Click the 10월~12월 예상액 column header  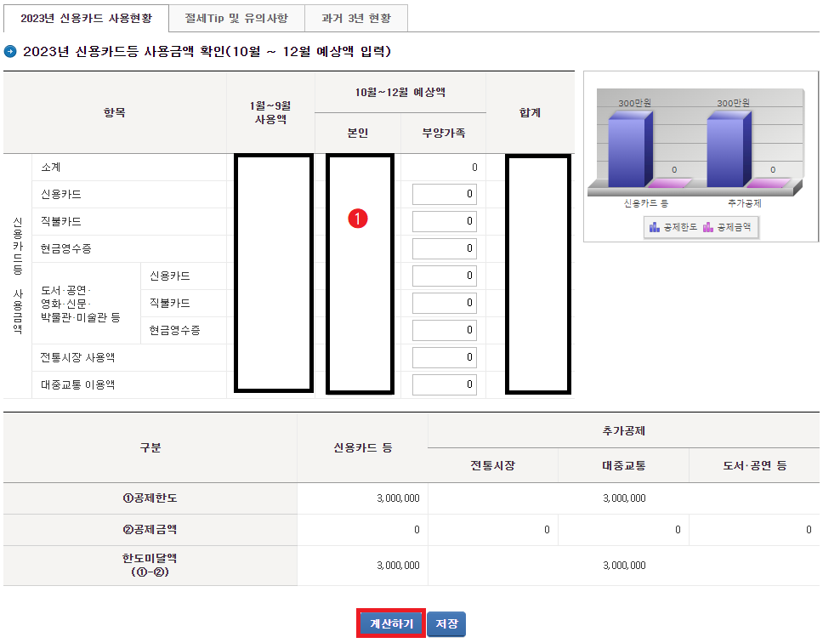click(x=400, y=93)
